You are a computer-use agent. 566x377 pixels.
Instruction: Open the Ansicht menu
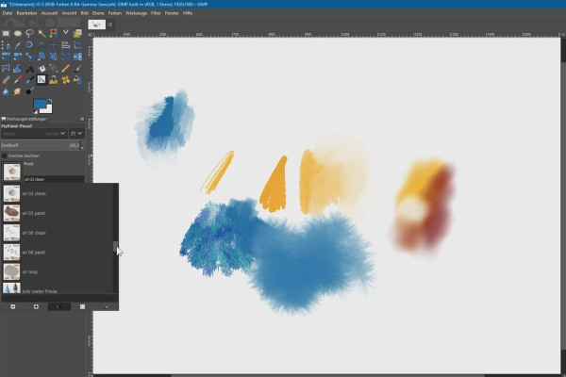(x=69, y=13)
